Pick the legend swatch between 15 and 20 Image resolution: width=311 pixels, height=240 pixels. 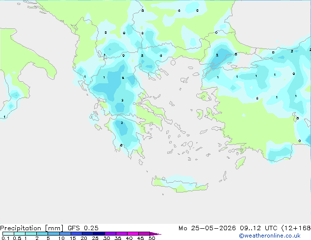point(76,234)
